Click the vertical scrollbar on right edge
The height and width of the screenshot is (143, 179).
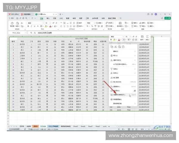(x=171, y=50)
